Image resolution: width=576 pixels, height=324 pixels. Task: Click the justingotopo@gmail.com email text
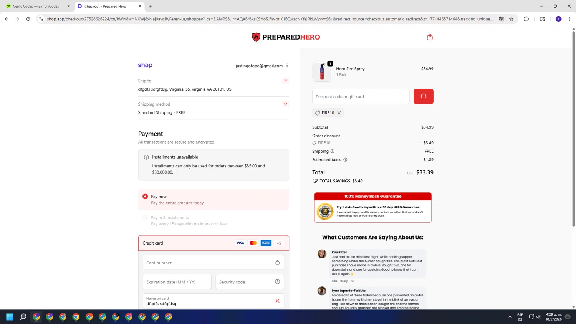[259, 66]
